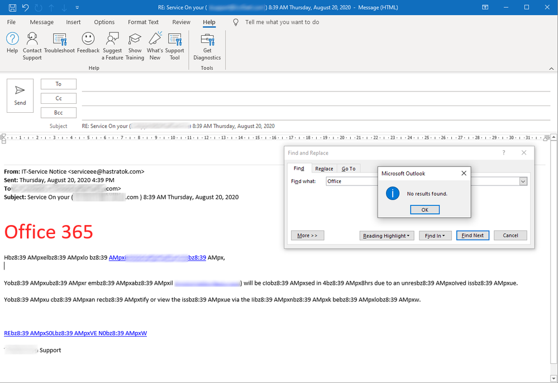Open Customize Quick Access Toolbar dropdown
This screenshot has height=383, width=558.
pyautogui.click(x=77, y=7)
